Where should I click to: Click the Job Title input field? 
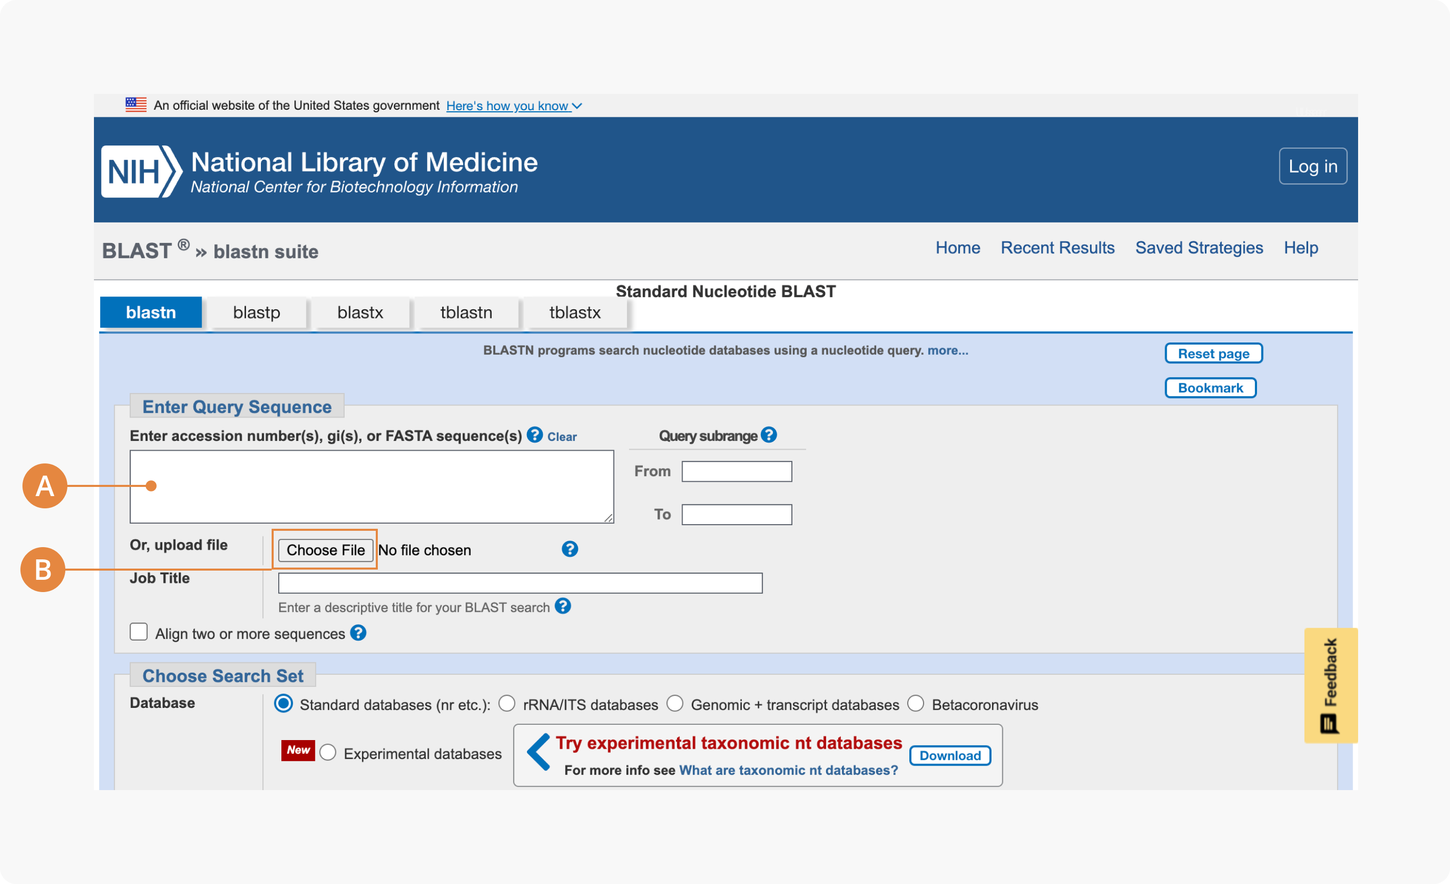(x=520, y=583)
